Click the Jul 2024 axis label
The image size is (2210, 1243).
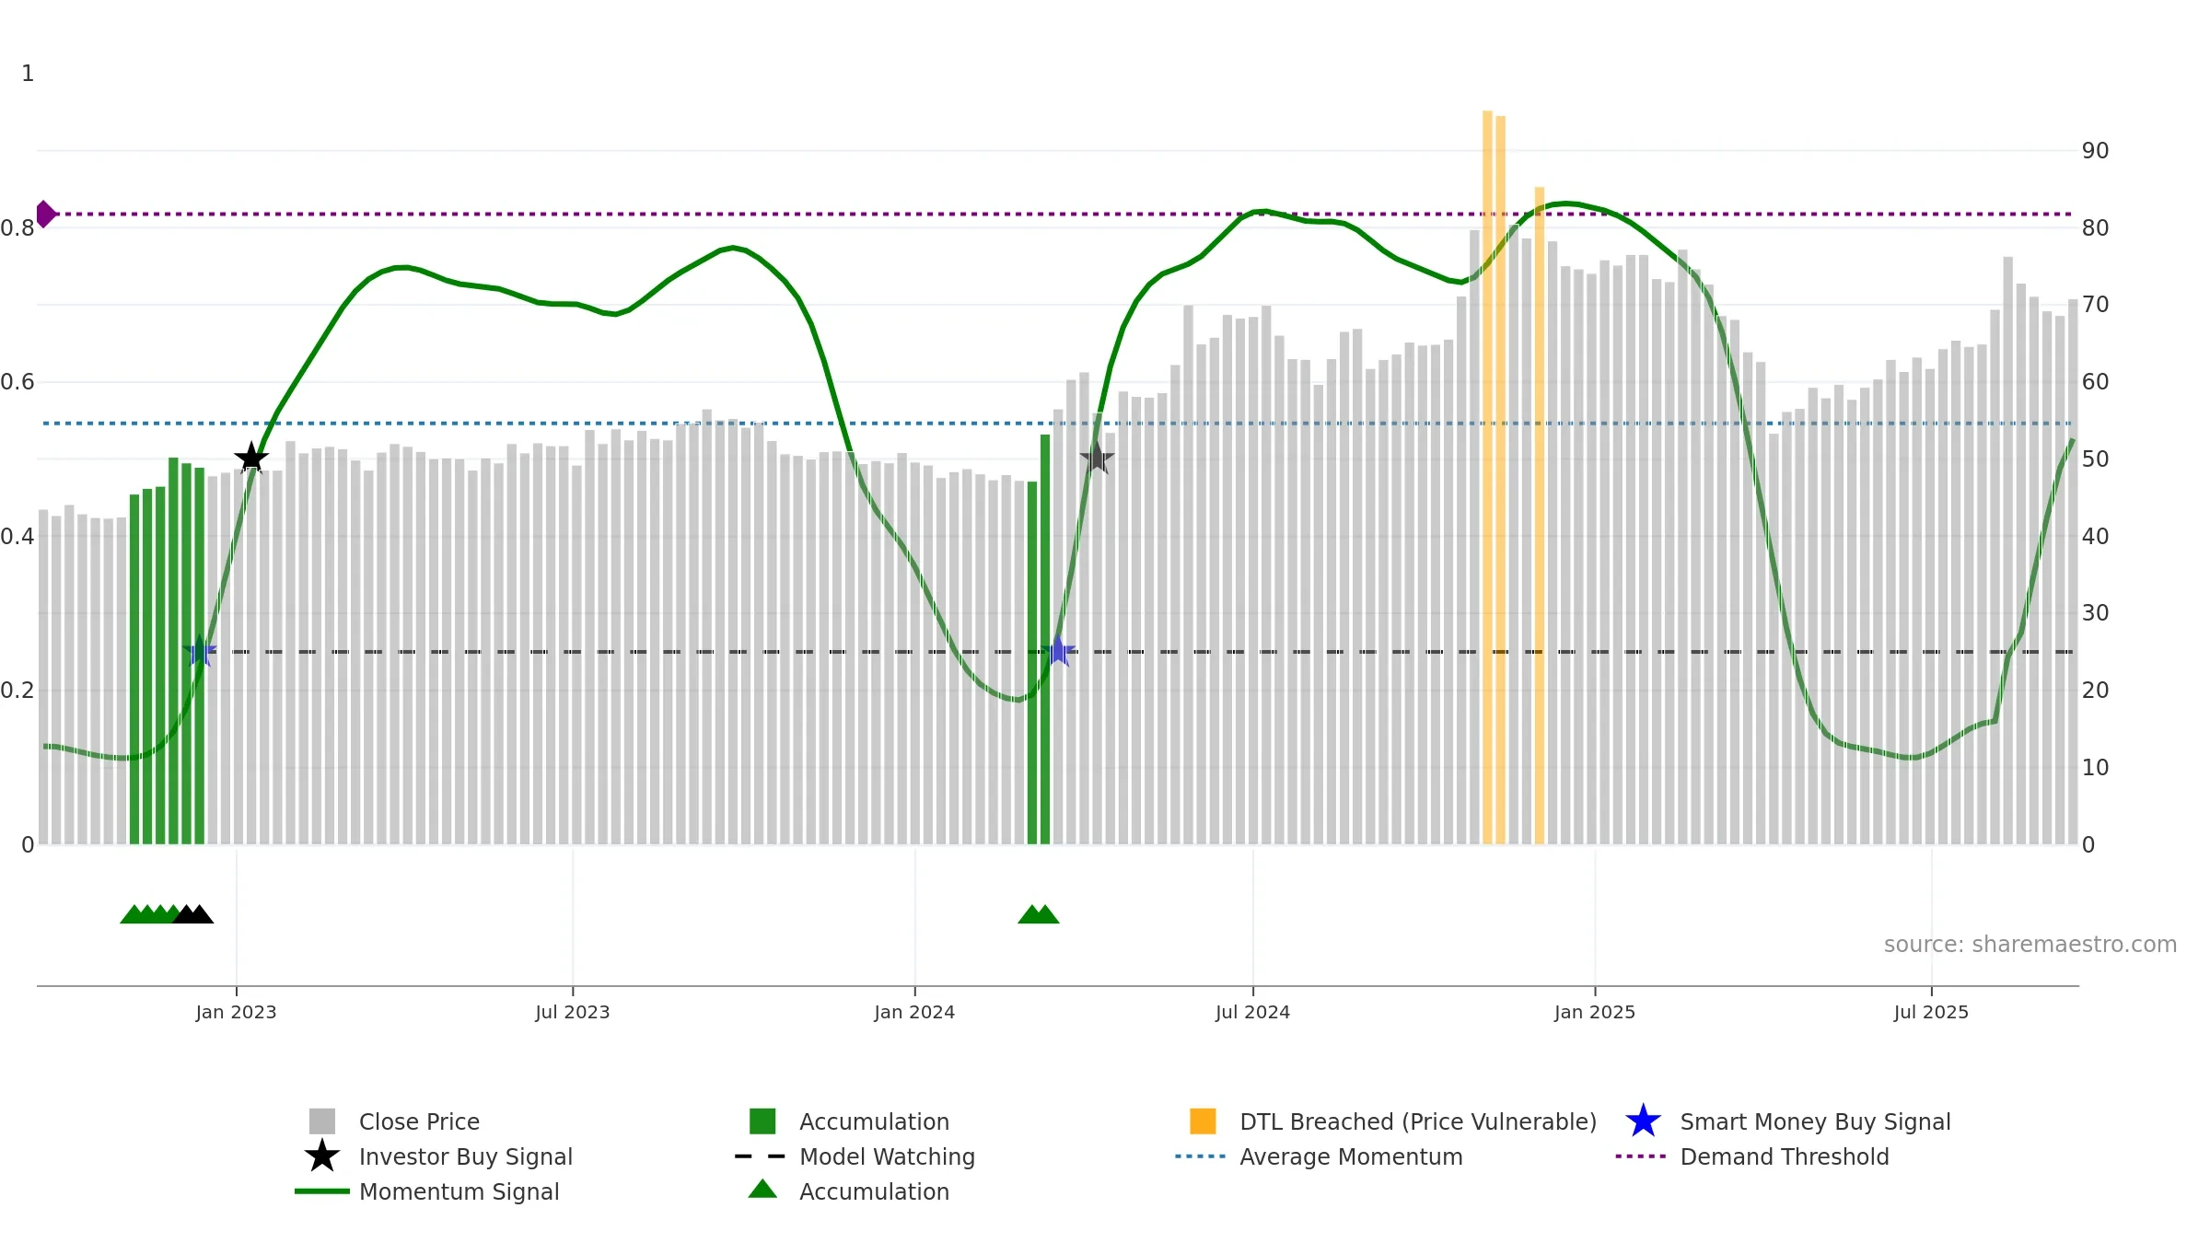click(1252, 1013)
